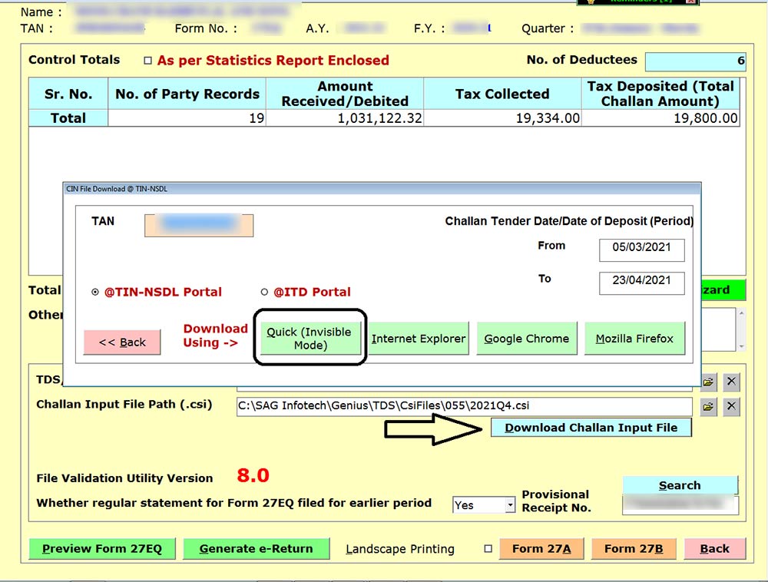The image size is (768, 582).
Task: Download using Google Chrome
Action: click(526, 339)
